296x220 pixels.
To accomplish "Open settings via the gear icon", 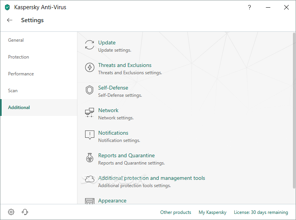I will click(x=11, y=212).
